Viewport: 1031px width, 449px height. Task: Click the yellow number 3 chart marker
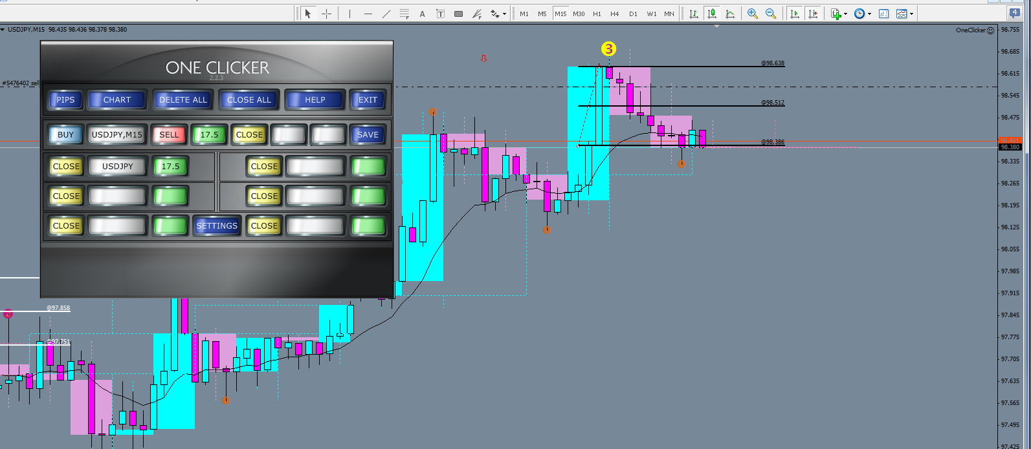coord(608,48)
